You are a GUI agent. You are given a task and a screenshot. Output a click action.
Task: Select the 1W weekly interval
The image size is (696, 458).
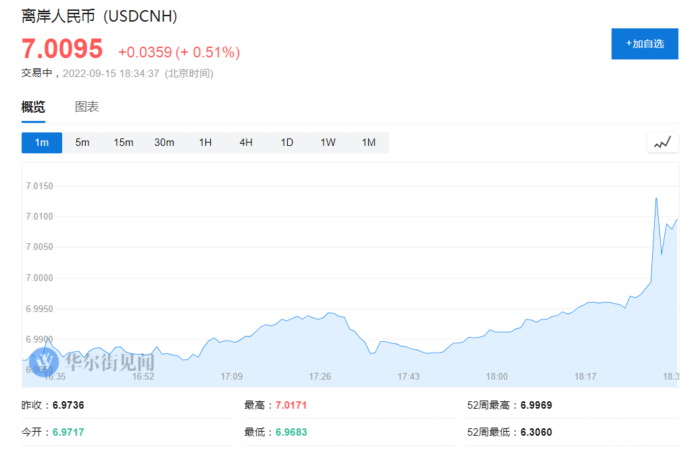pos(328,143)
